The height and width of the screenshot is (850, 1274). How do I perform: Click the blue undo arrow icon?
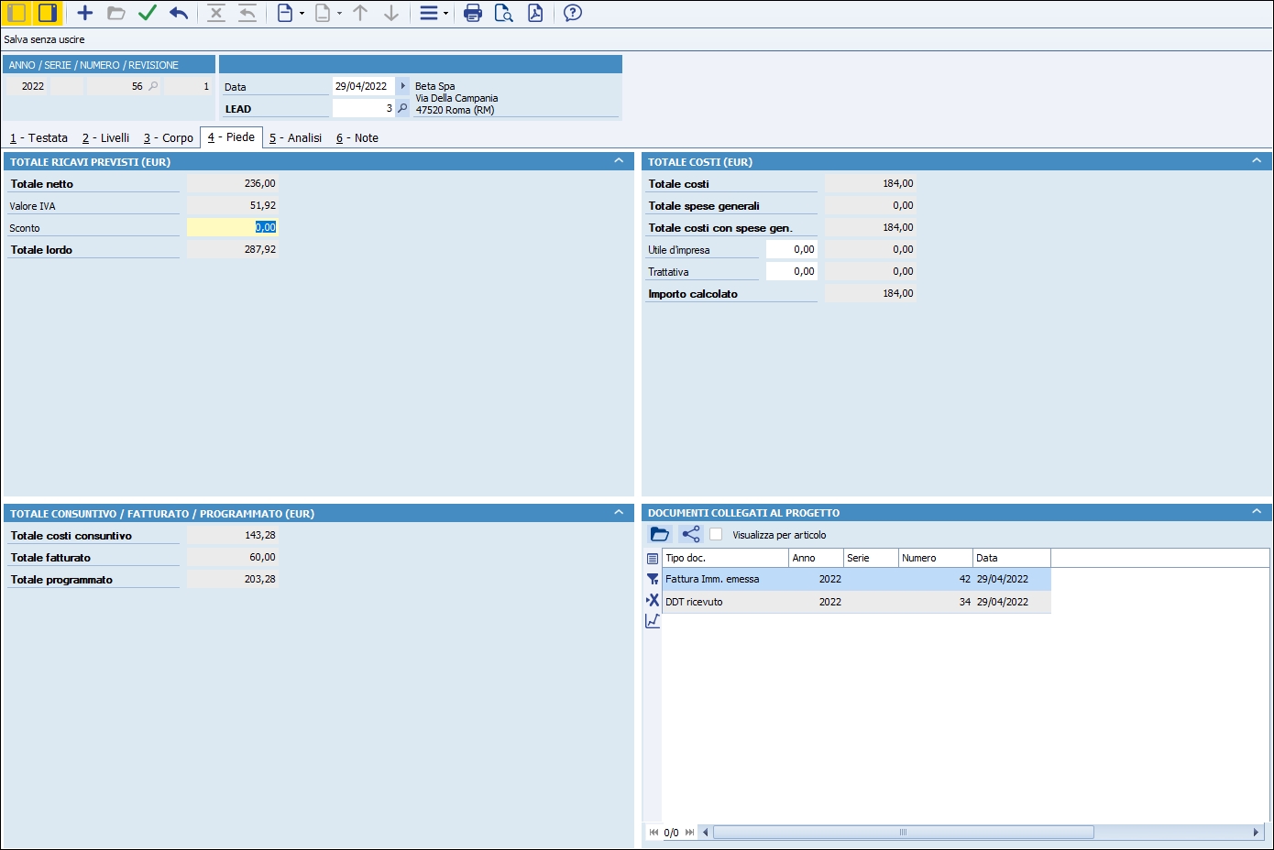[x=179, y=13]
